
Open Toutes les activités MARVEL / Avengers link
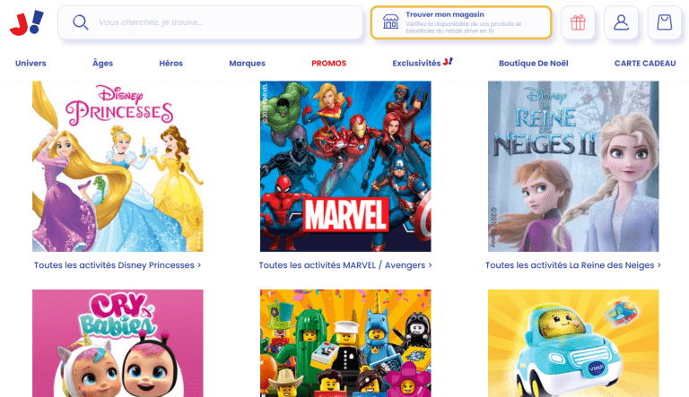[x=345, y=265]
